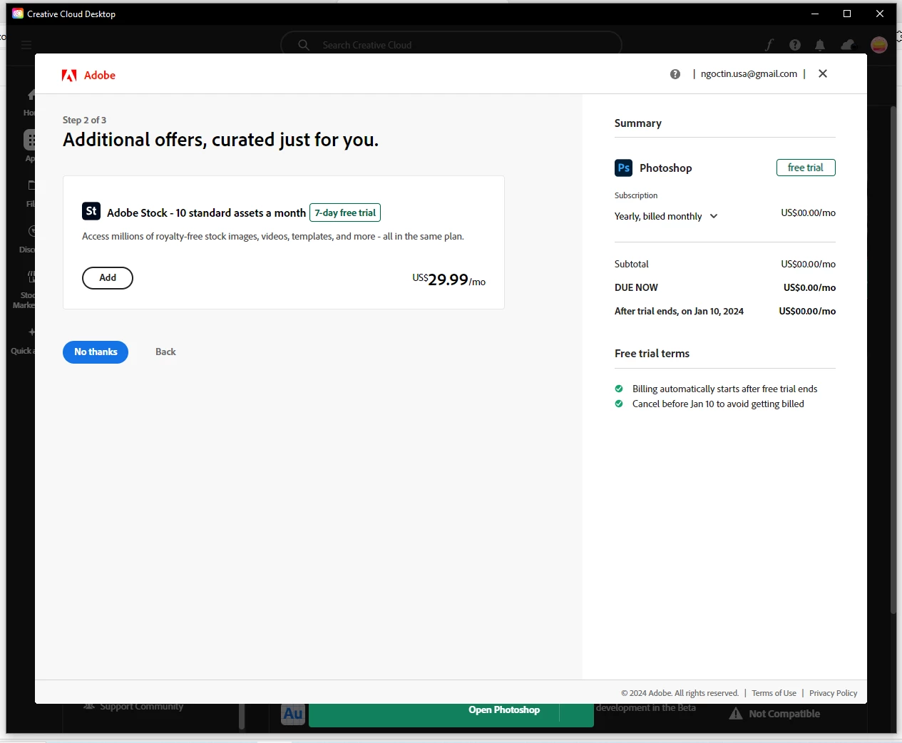Screen dimensions: 902x743
Task: Click the After trial ends, on Jan 10, 2024 text
Action: point(679,311)
